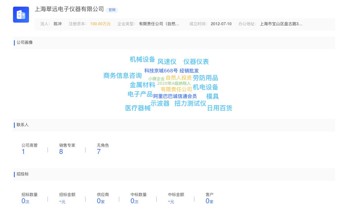Click founding date 2012-07-10
348x218 pixels.
tap(221, 24)
